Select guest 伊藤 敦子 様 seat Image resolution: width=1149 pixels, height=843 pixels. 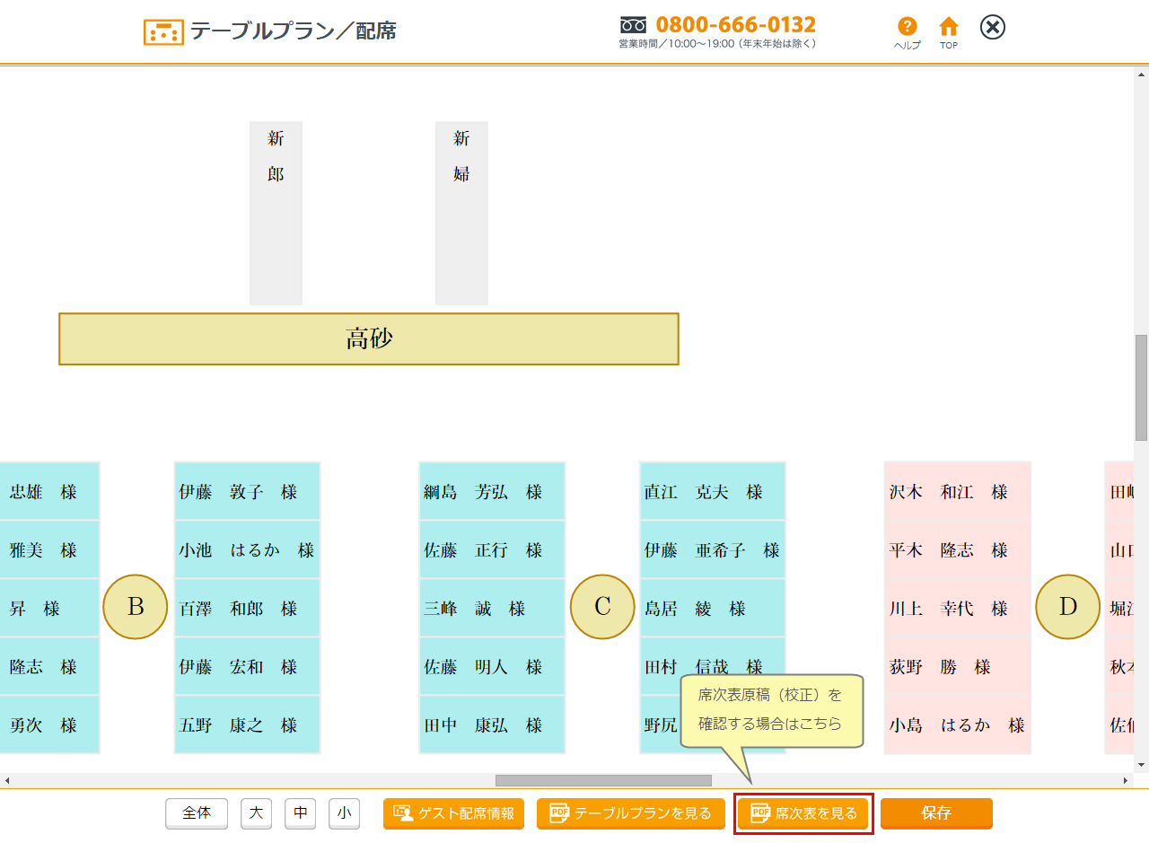(x=247, y=492)
